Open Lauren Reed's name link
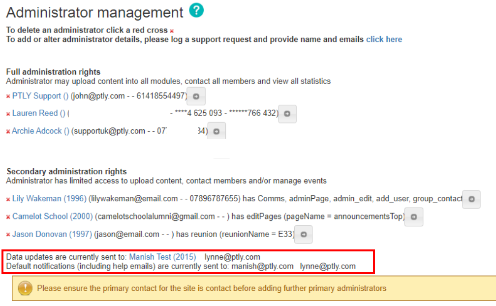 pos(38,113)
